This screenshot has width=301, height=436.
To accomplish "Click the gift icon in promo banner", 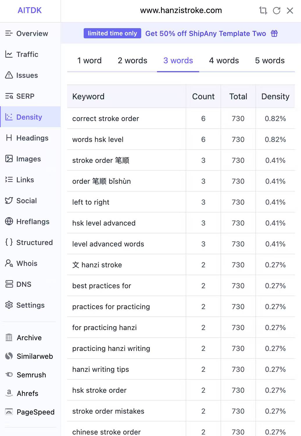I will click(274, 33).
